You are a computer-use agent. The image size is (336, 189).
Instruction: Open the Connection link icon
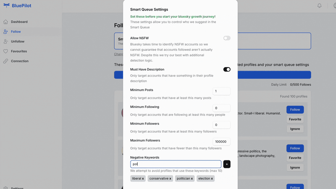5,61
